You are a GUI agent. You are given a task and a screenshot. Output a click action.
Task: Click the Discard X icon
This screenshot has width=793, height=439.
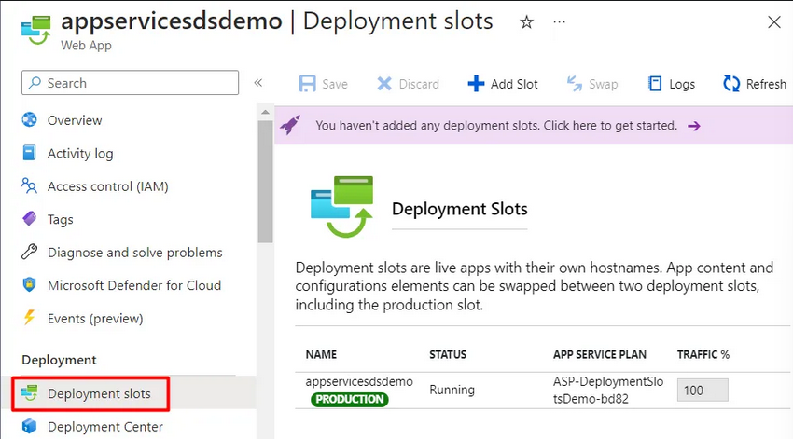[384, 84]
